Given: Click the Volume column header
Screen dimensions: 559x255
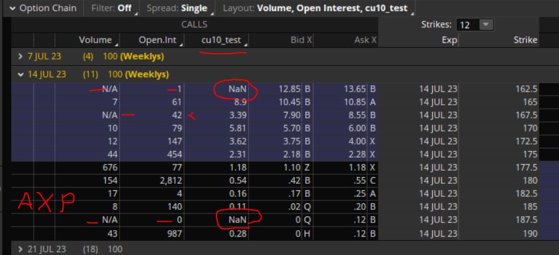Looking at the screenshot, I should [95, 40].
